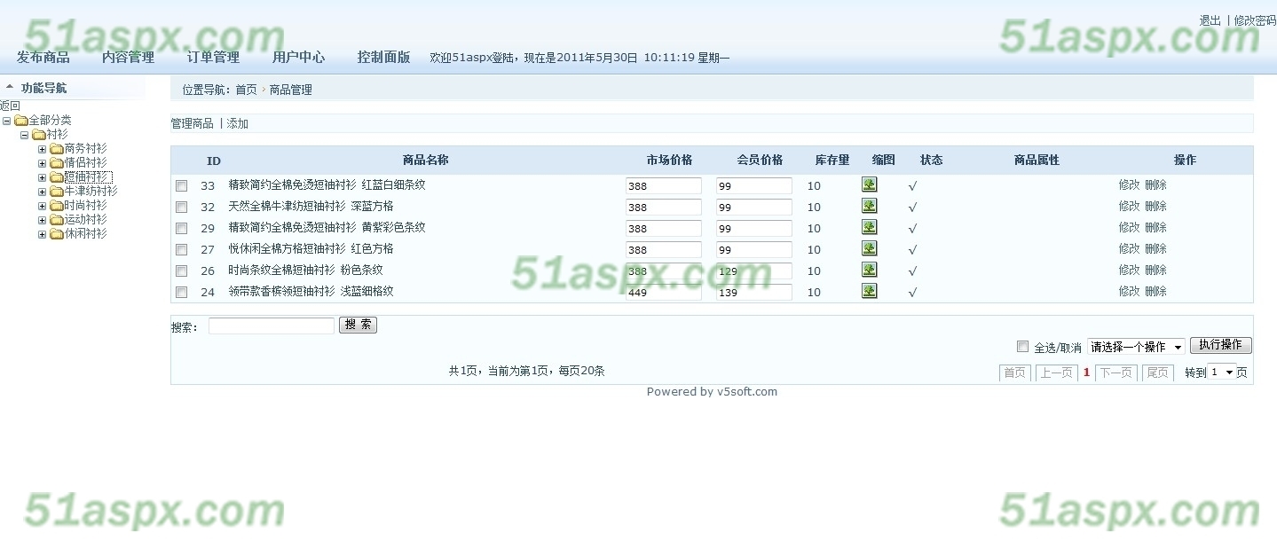Expand the 情侣衬衫 tree node
The height and width of the screenshot is (549, 1277).
(42, 163)
